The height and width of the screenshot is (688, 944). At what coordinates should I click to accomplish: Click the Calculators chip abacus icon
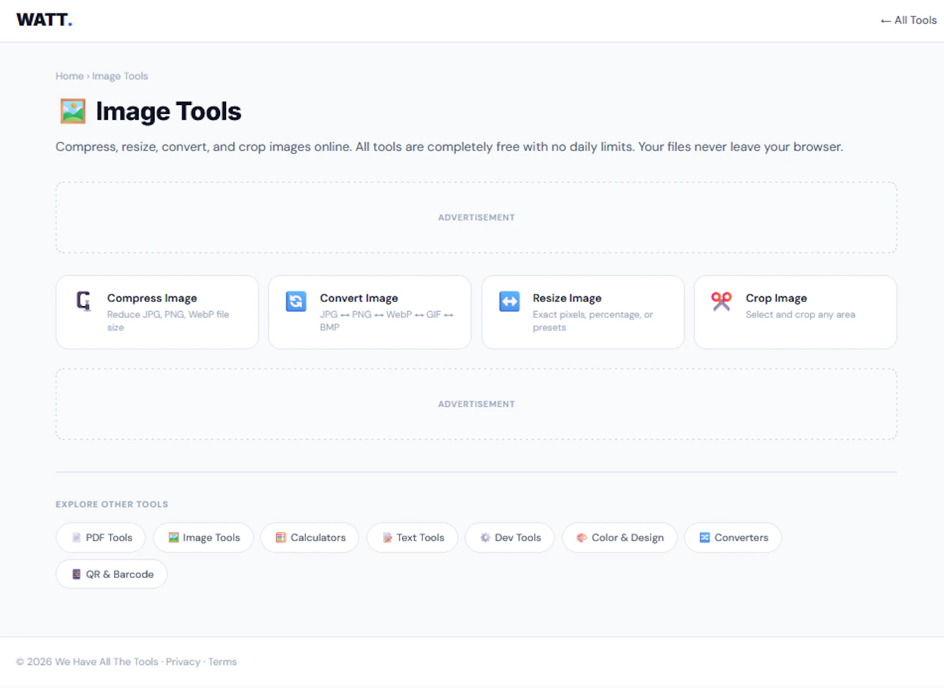[281, 538]
